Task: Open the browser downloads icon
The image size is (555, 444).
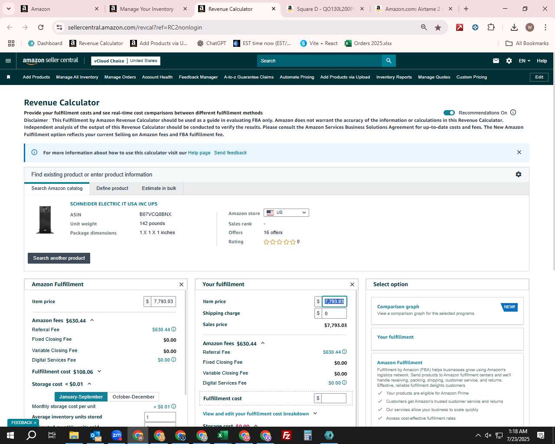Action: tap(514, 27)
